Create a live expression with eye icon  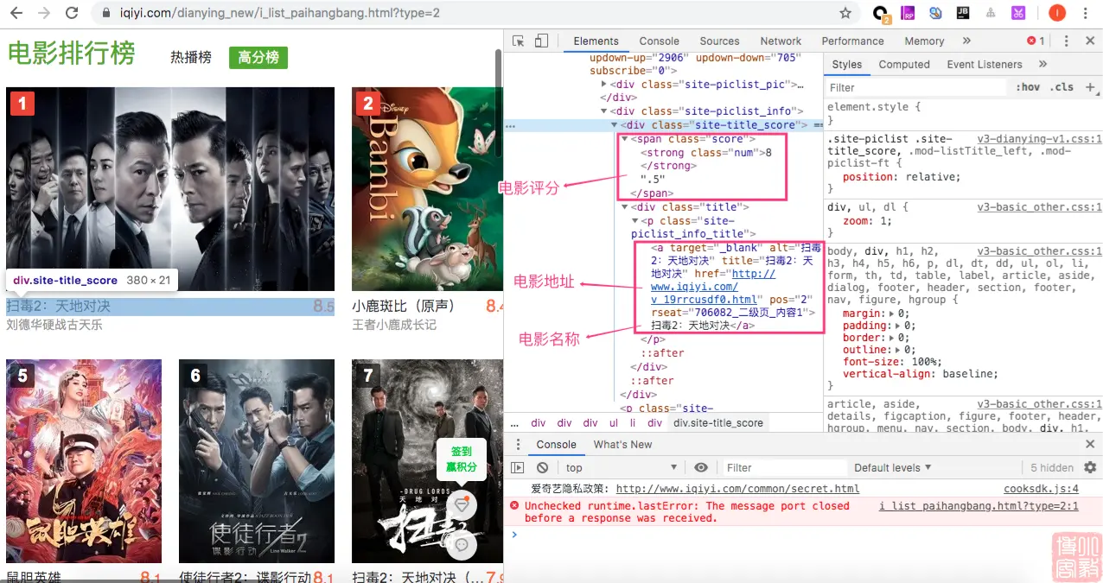point(701,467)
